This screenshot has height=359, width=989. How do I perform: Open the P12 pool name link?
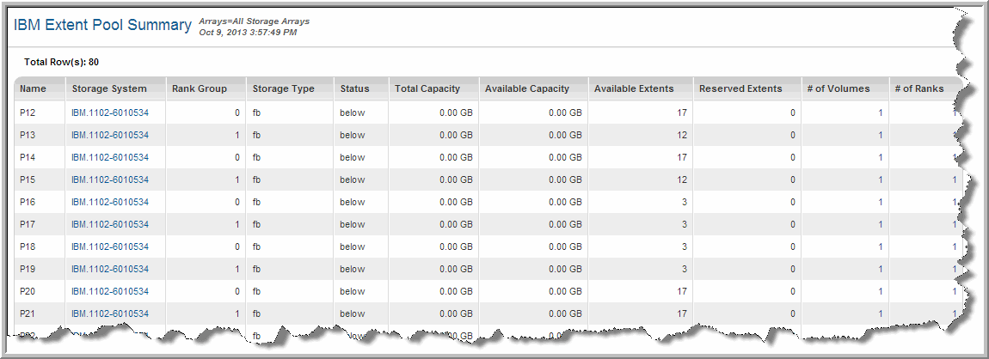pyautogui.click(x=27, y=113)
